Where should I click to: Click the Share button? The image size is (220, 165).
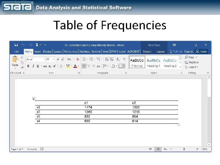click(201, 52)
